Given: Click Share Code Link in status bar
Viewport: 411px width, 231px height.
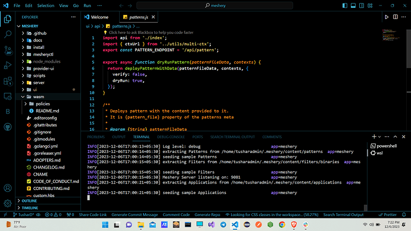Looking at the screenshot, I should click(93, 214).
